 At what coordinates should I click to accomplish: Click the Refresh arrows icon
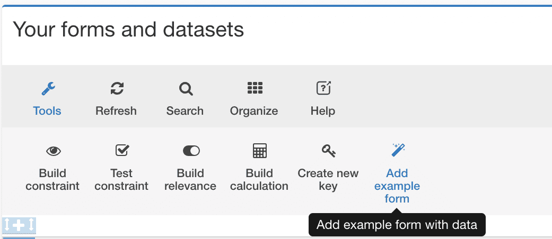(x=117, y=88)
